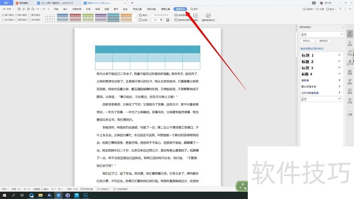The width and height of the screenshot is (354, 199).
Task: Open the Borders (边框) dropdown
Action: coord(143,20)
